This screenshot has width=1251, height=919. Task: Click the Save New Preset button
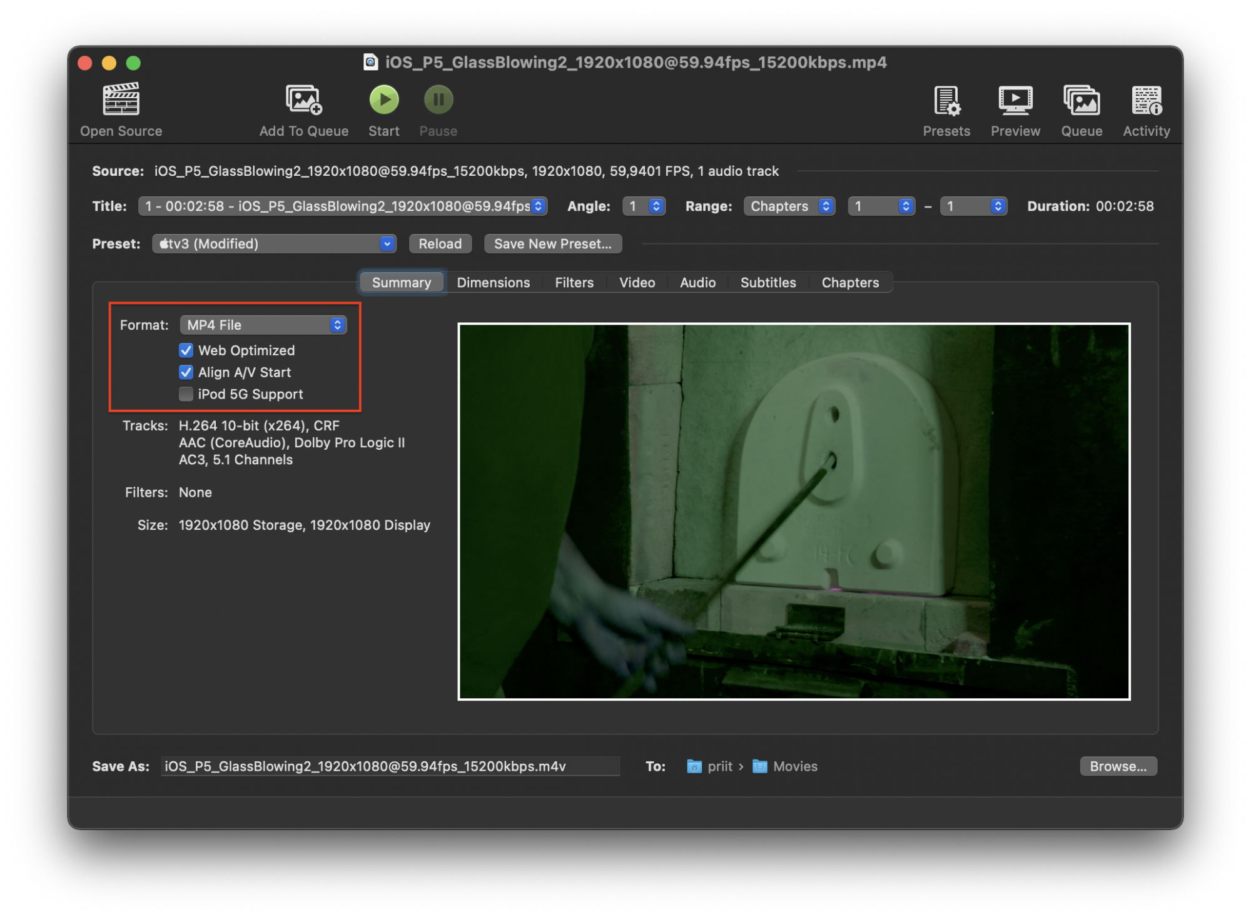[552, 243]
